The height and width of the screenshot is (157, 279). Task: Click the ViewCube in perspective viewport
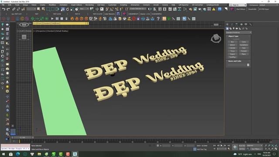tap(216, 38)
